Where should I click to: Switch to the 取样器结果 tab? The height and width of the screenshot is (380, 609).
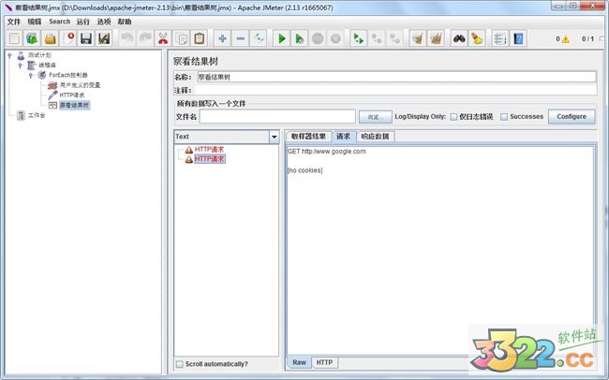(308, 137)
